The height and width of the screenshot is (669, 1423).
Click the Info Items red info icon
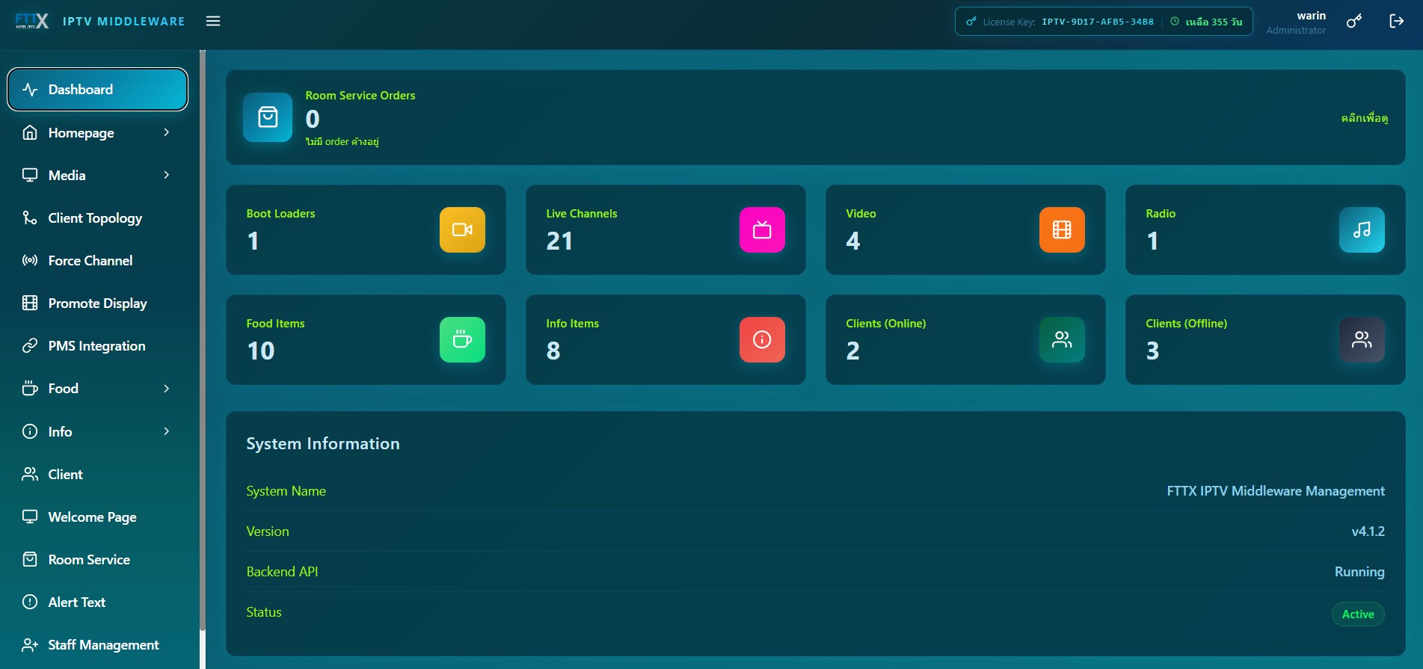(762, 339)
